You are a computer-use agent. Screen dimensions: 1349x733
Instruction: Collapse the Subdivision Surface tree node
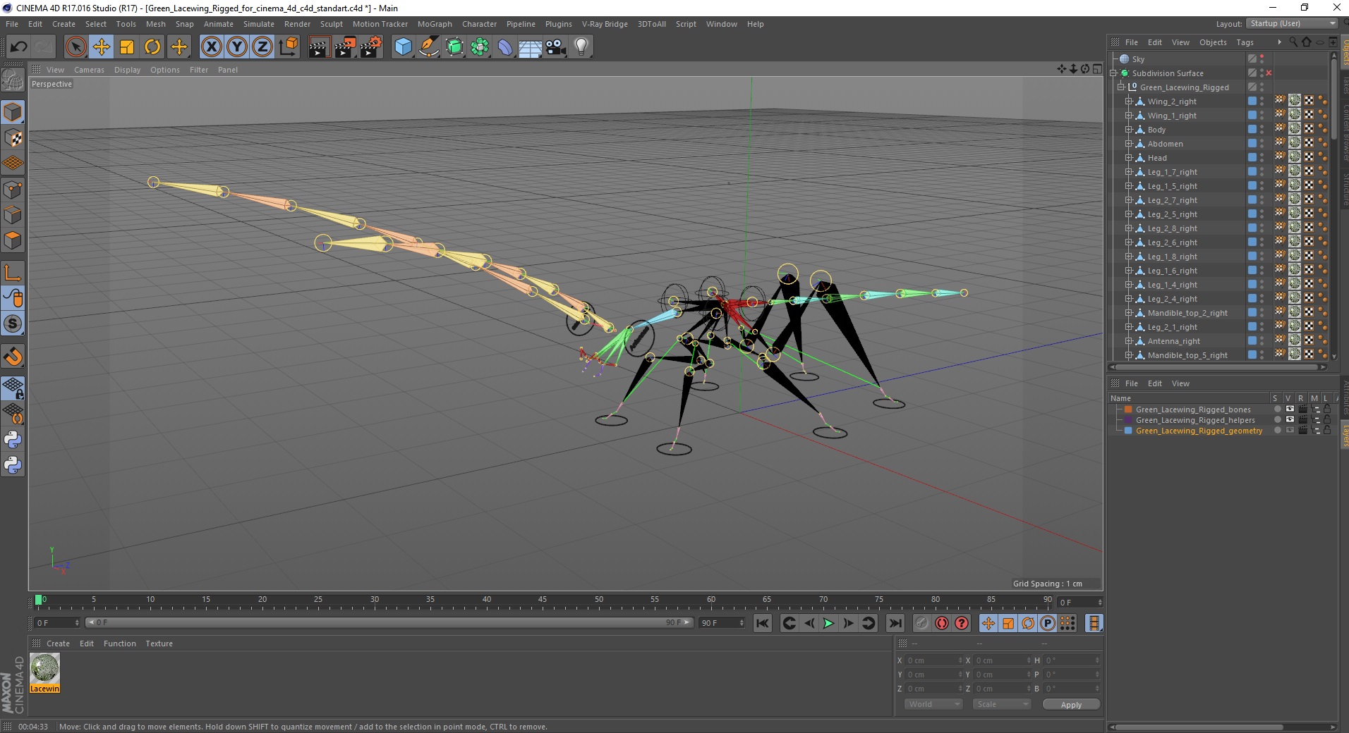(x=1113, y=73)
